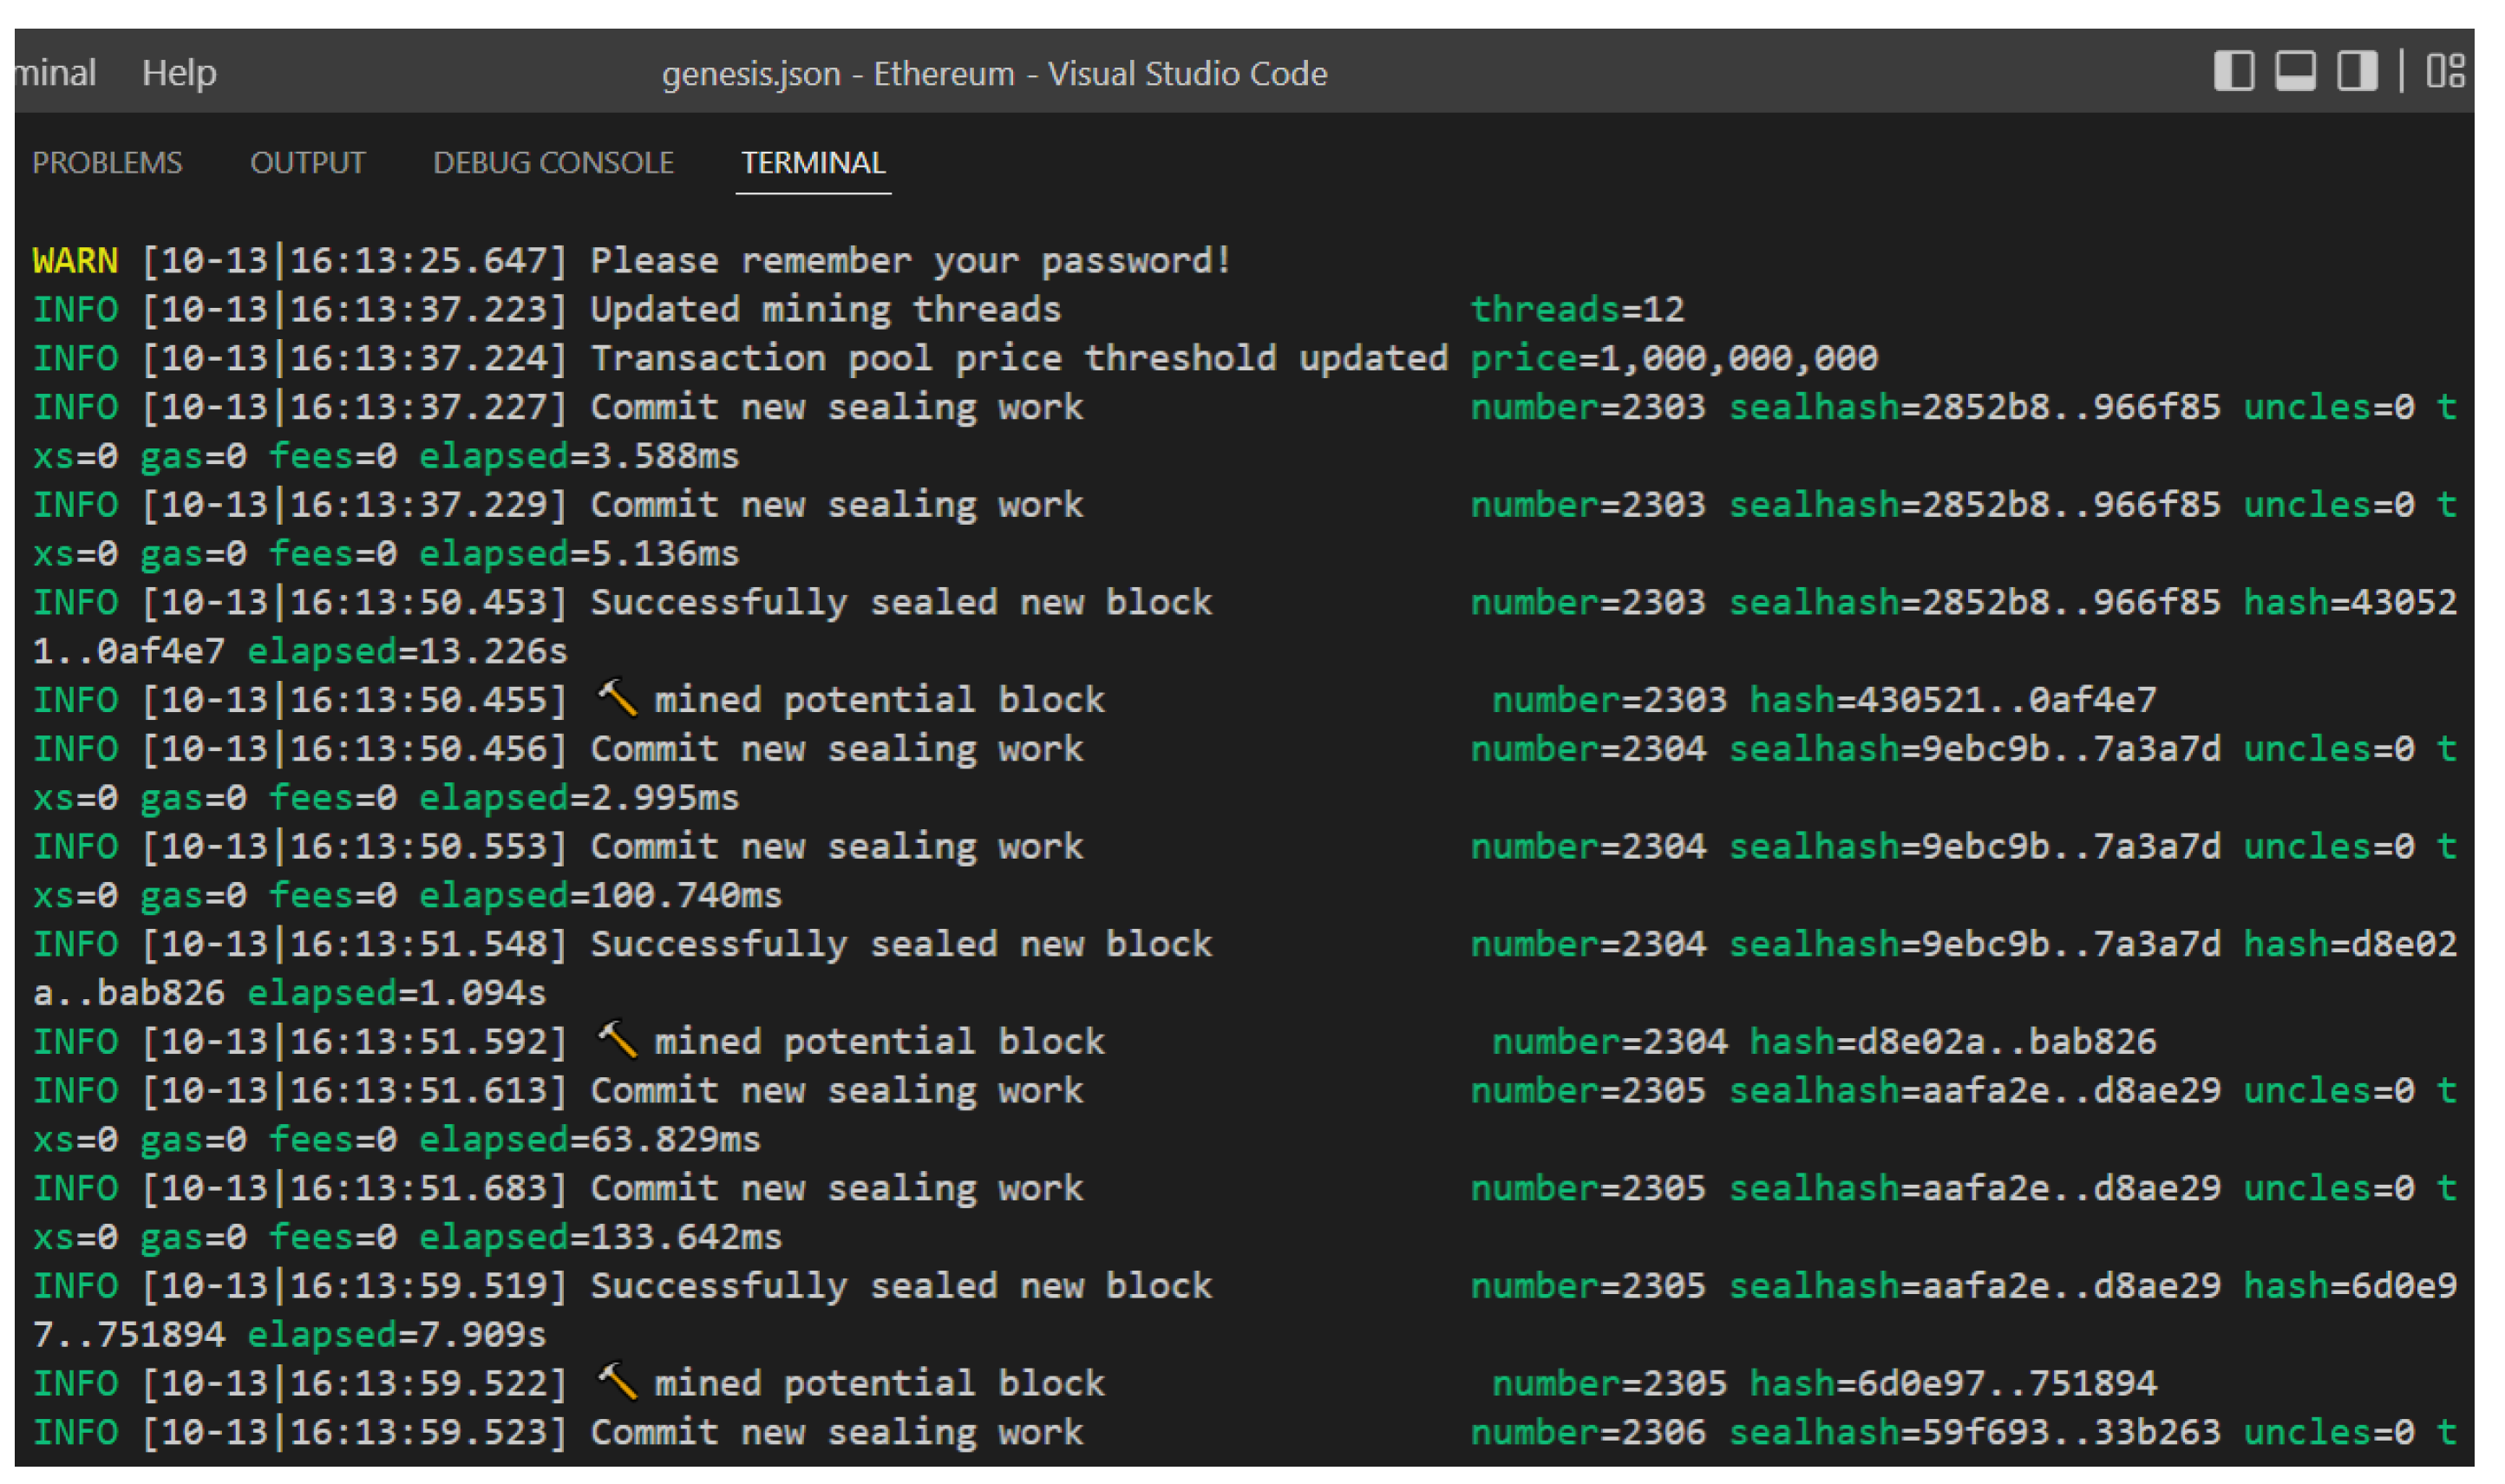This screenshot has height=1484, width=2505.
Task: Click the sealhash=59f693..33b263 text
Action: tap(1974, 1432)
